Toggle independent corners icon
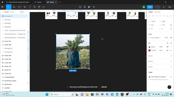This screenshot has height=97, width=174. [x=171, y=29]
